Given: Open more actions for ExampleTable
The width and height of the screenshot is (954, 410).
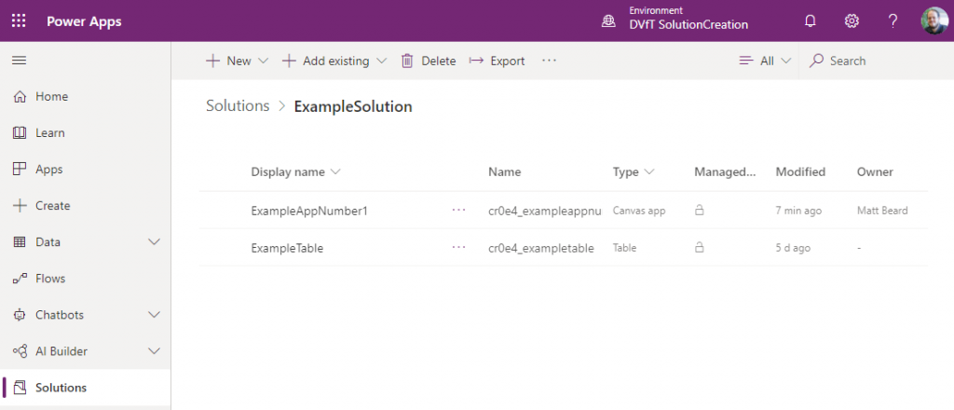Looking at the screenshot, I should click(458, 248).
